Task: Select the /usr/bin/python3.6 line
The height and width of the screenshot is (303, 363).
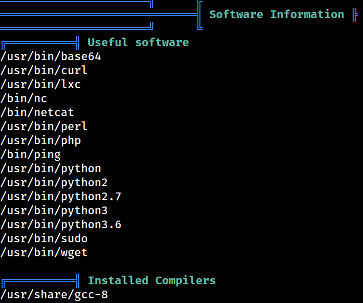Action: tap(61, 225)
